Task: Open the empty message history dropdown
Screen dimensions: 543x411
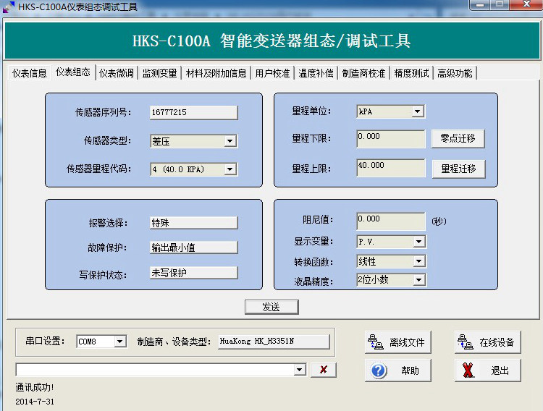Action: (x=300, y=370)
